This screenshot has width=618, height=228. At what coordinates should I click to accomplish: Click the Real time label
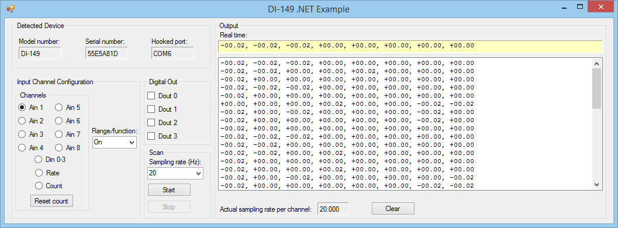pyautogui.click(x=233, y=36)
